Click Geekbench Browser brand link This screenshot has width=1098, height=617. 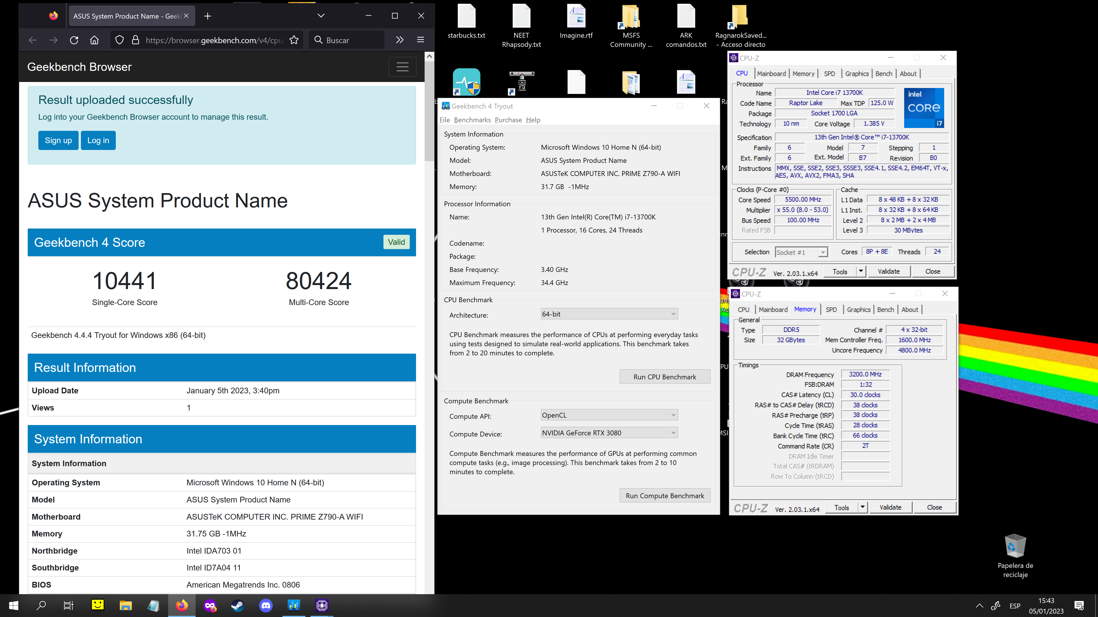79,67
